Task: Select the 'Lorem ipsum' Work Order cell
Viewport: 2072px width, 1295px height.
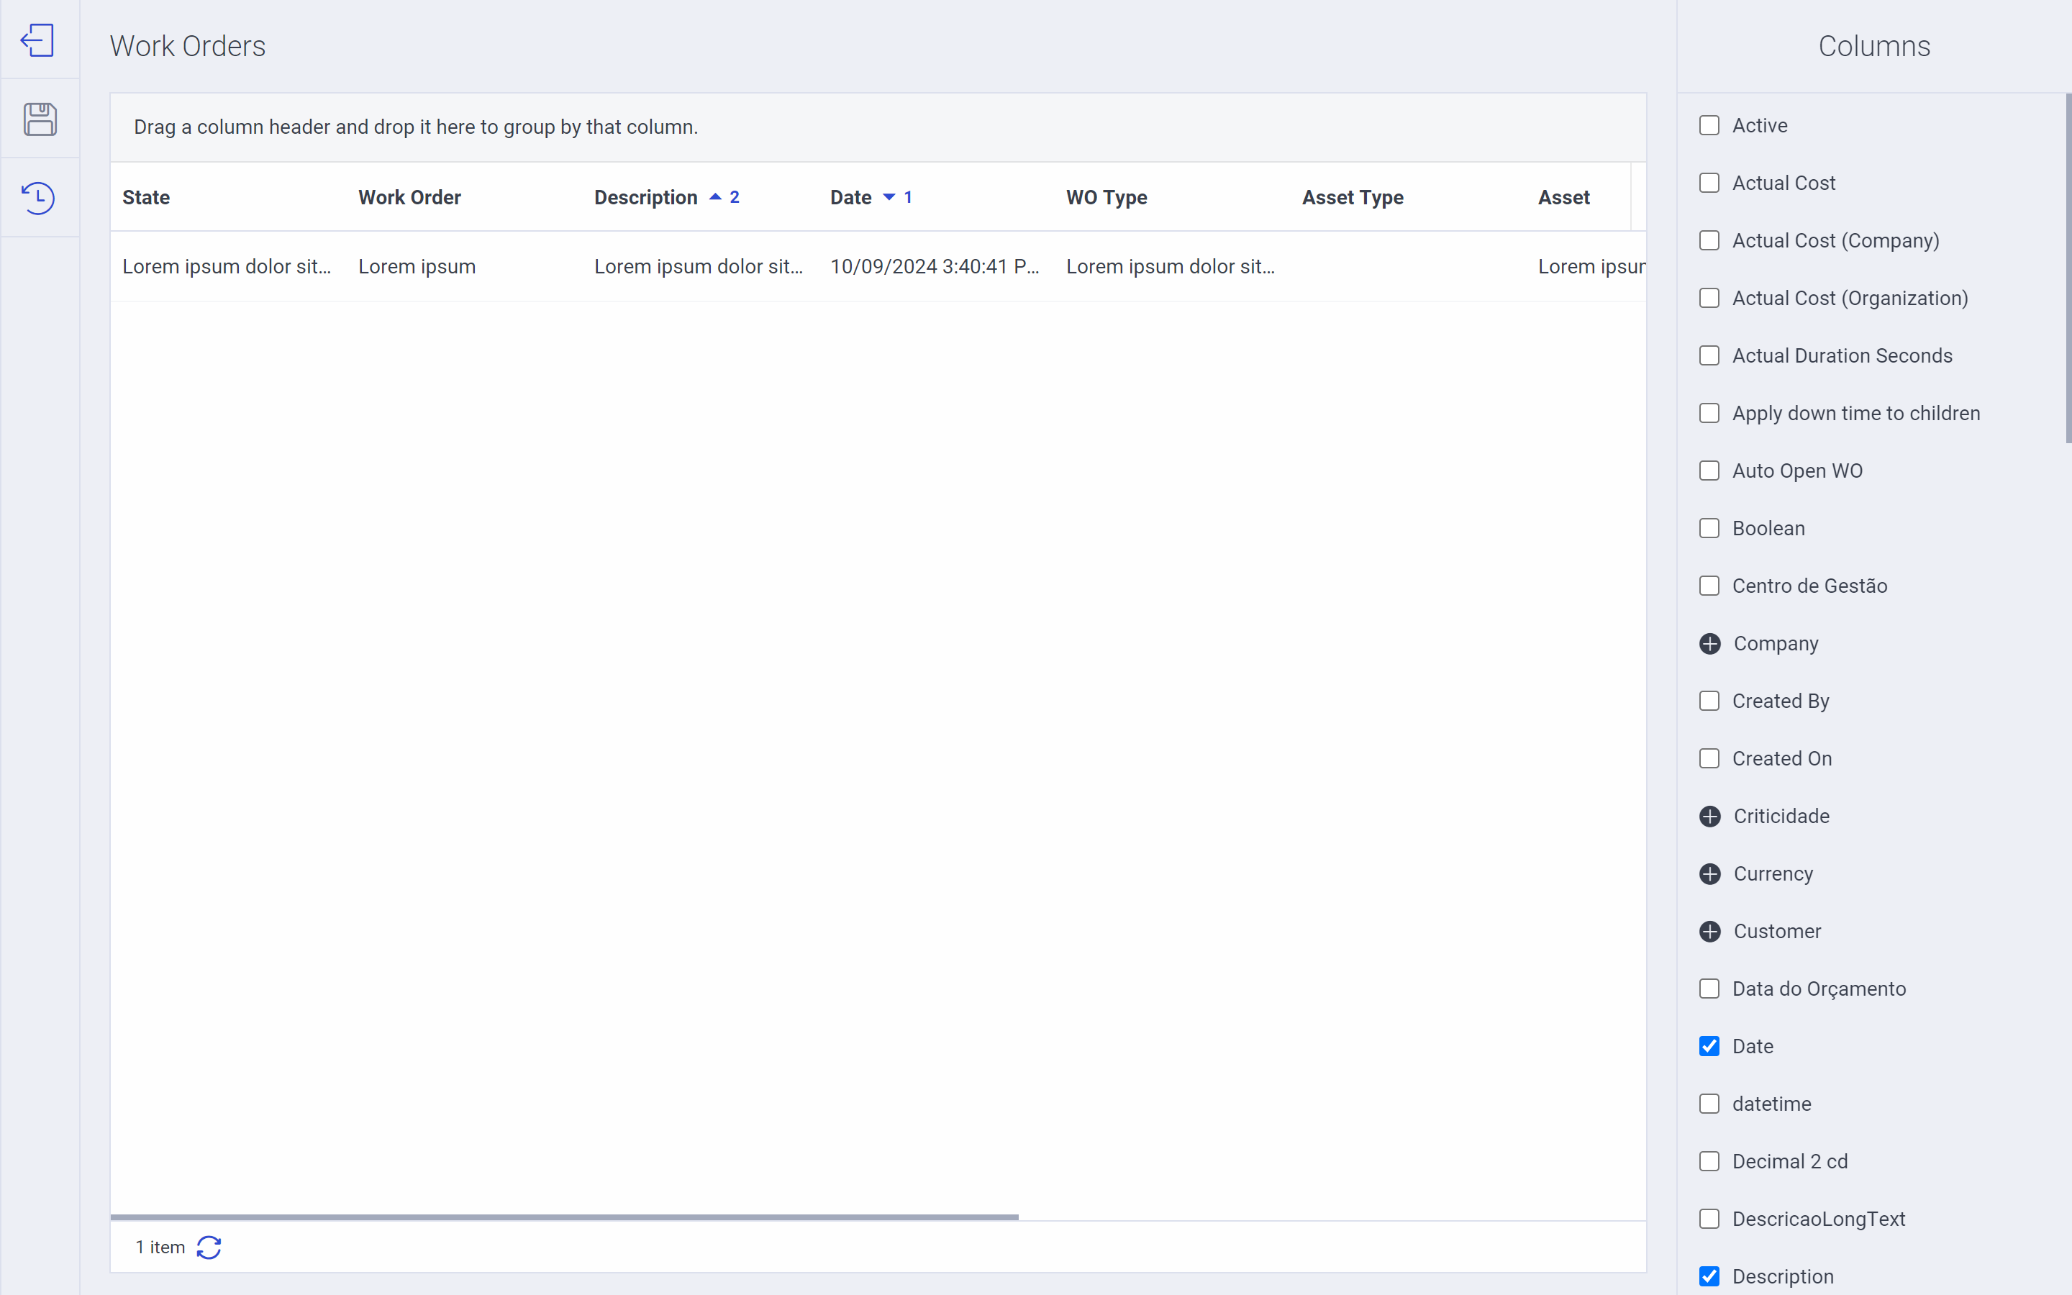Action: (x=417, y=266)
